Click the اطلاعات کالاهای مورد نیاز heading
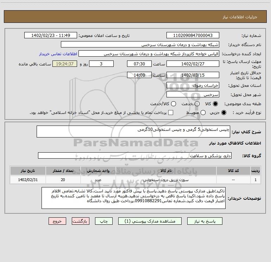 pos(235,143)
